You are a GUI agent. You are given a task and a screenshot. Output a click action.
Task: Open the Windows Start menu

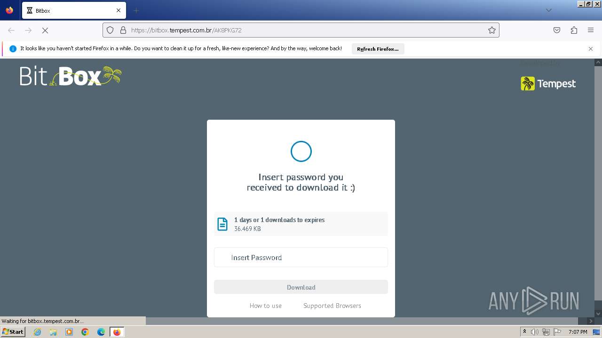click(13, 332)
